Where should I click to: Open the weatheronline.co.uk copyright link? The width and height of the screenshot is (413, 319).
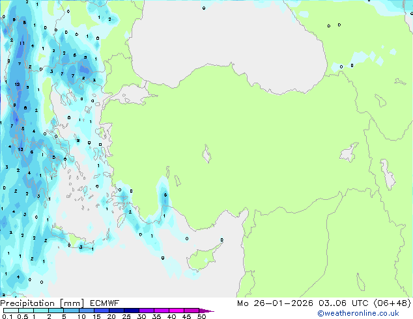coord(358,313)
